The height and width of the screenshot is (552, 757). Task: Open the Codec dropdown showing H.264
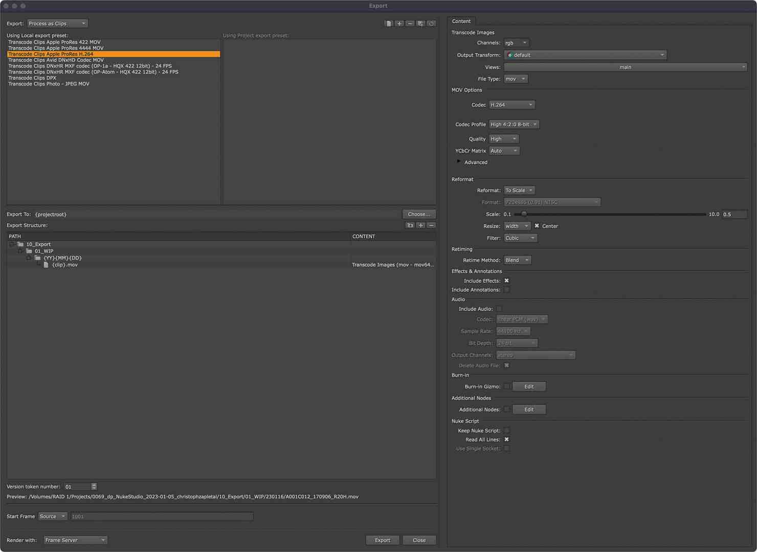(x=511, y=104)
